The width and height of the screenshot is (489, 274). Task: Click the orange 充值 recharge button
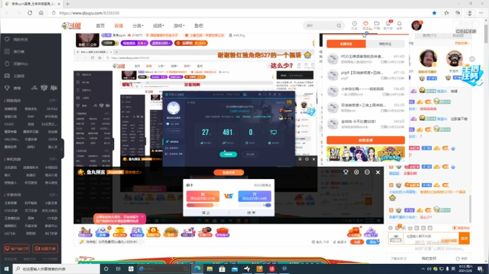pyautogui.click(x=357, y=242)
